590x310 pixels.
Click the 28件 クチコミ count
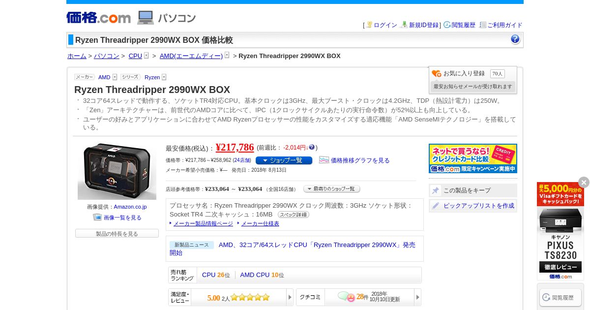click(362, 297)
